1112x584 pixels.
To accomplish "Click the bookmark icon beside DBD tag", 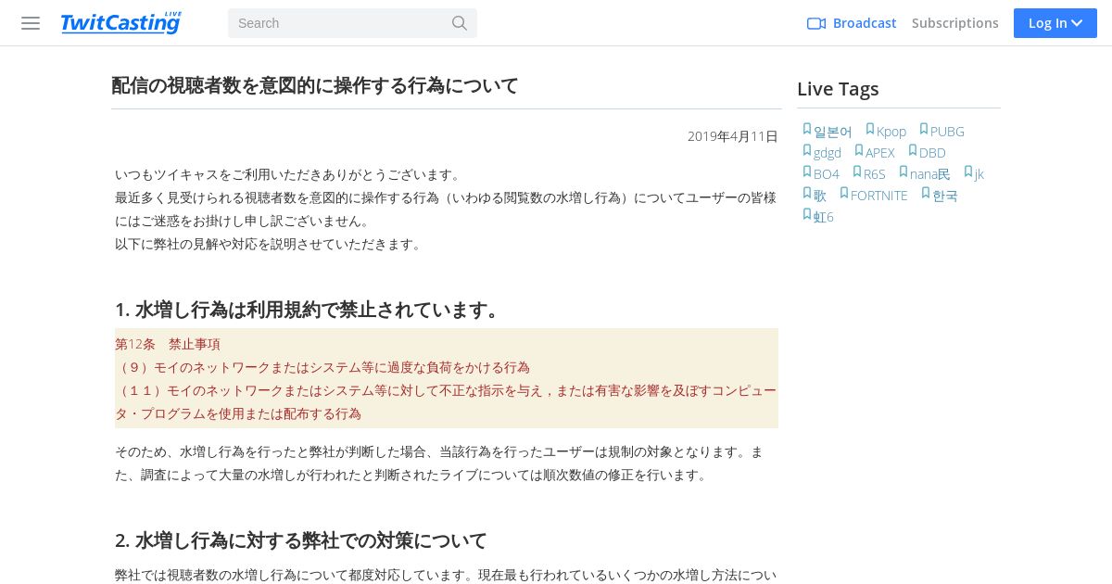I will pyautogui.click(x=913, y=151).
